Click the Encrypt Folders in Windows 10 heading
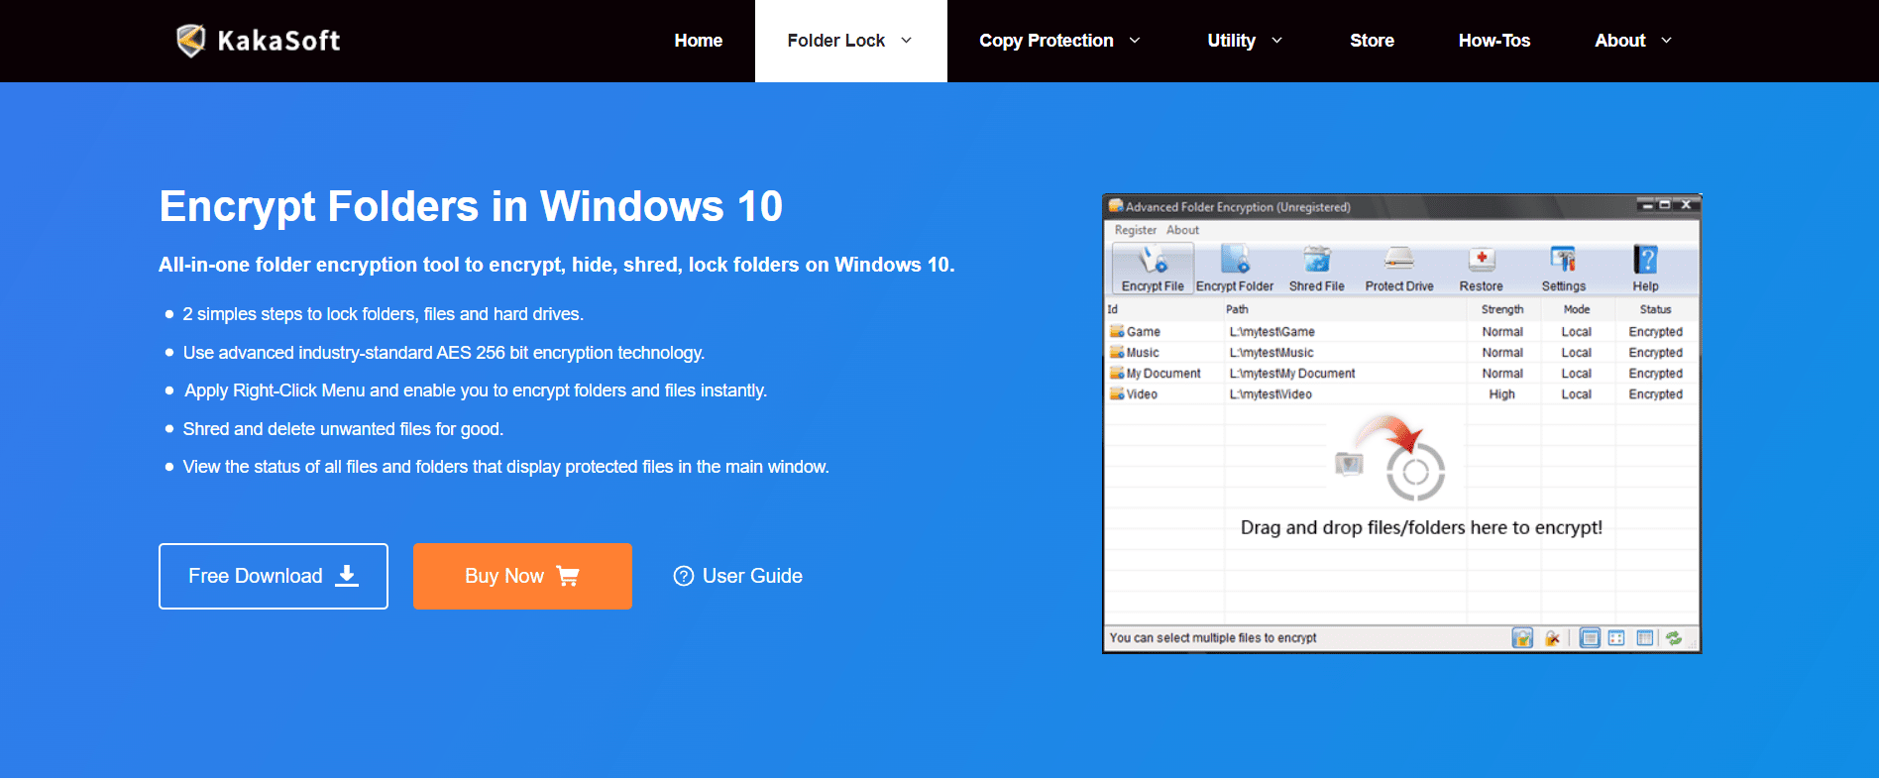Screen dimensions: 1879x780 click(x=471, y=206)
